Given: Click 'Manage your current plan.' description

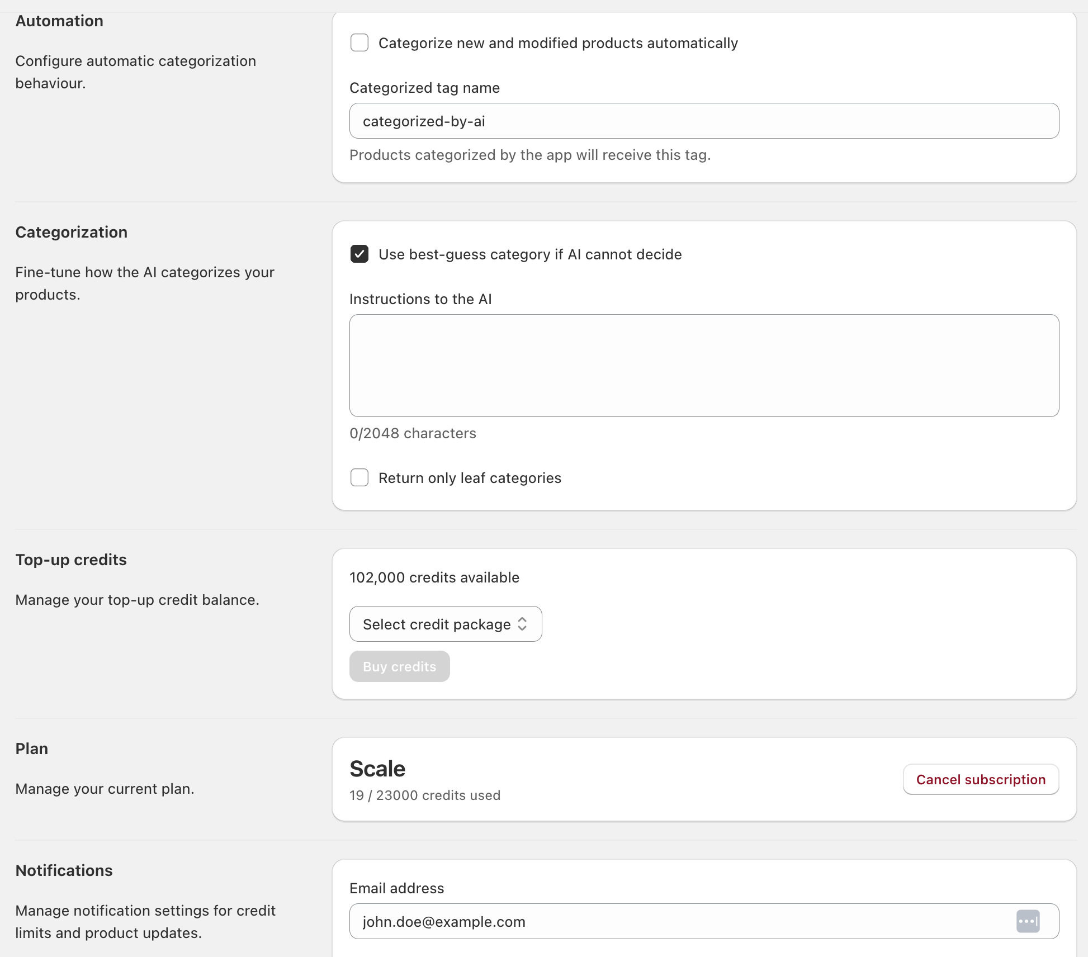Looking at the screenshot, I should (105, 789).
